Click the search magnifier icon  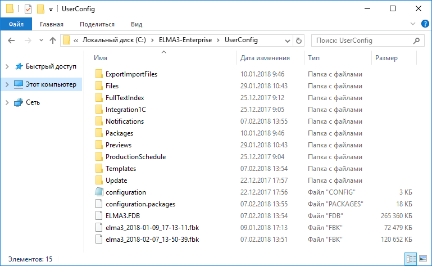[x=417, y=40]
